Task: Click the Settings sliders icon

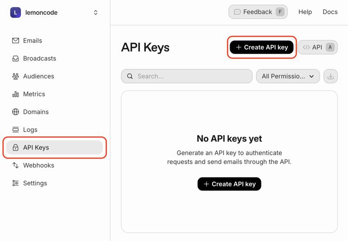Action: point(16,183)
